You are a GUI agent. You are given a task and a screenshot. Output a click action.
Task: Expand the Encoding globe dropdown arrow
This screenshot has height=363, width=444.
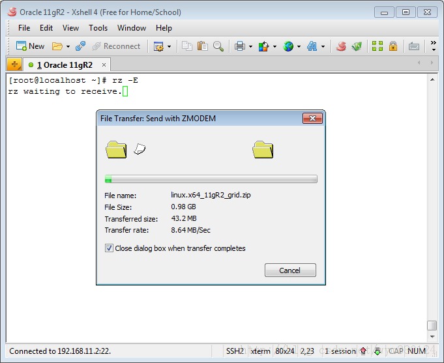[299, 46]
